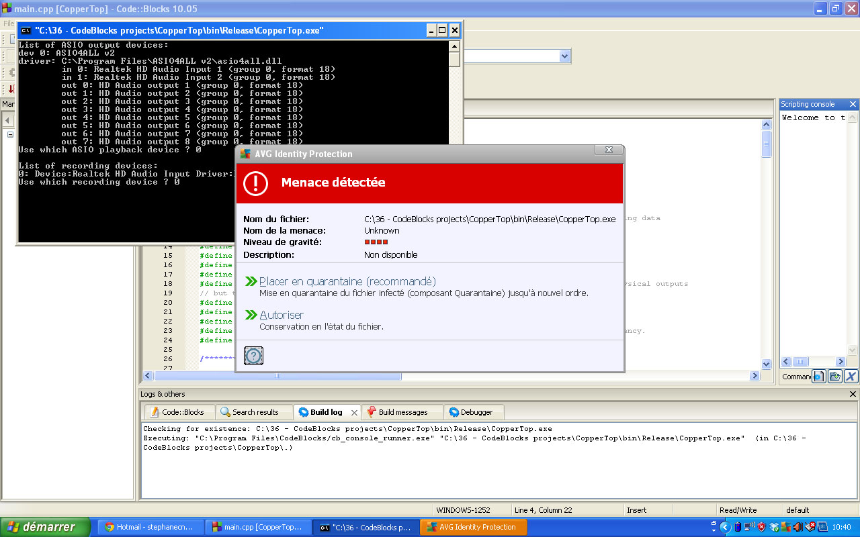Click 'Use which recording device' console line

(x=99, y=182)
